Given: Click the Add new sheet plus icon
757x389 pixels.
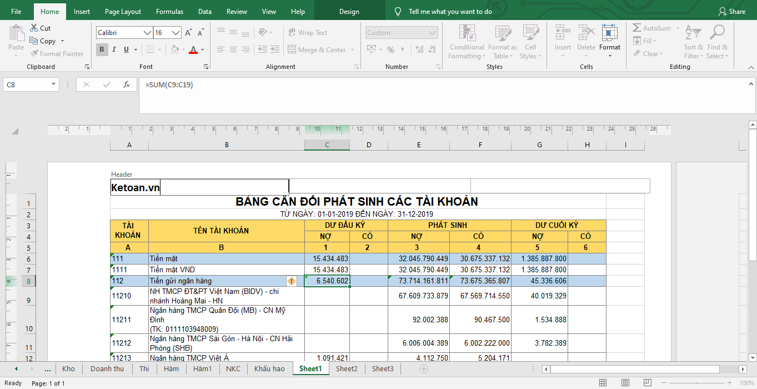Looking at the screenshot, I should [x=424, y=369].
